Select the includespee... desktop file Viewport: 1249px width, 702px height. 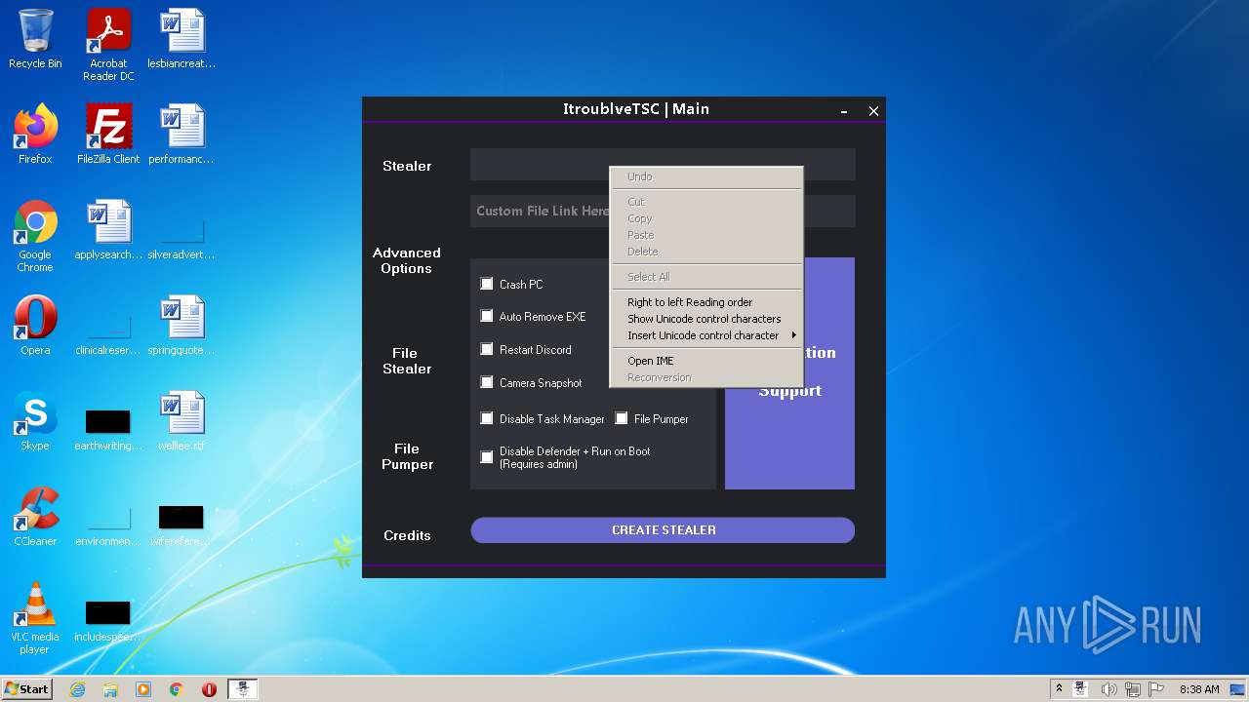point(108,620)
